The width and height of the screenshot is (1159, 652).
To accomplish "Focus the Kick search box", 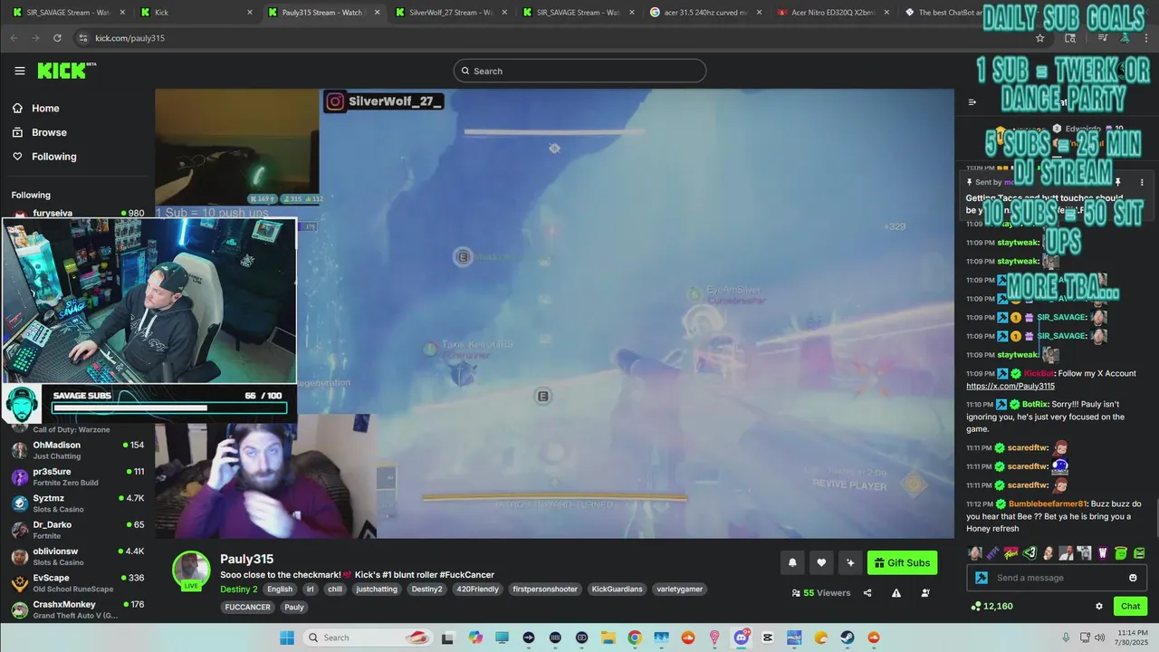I will [x=579, y=71].
